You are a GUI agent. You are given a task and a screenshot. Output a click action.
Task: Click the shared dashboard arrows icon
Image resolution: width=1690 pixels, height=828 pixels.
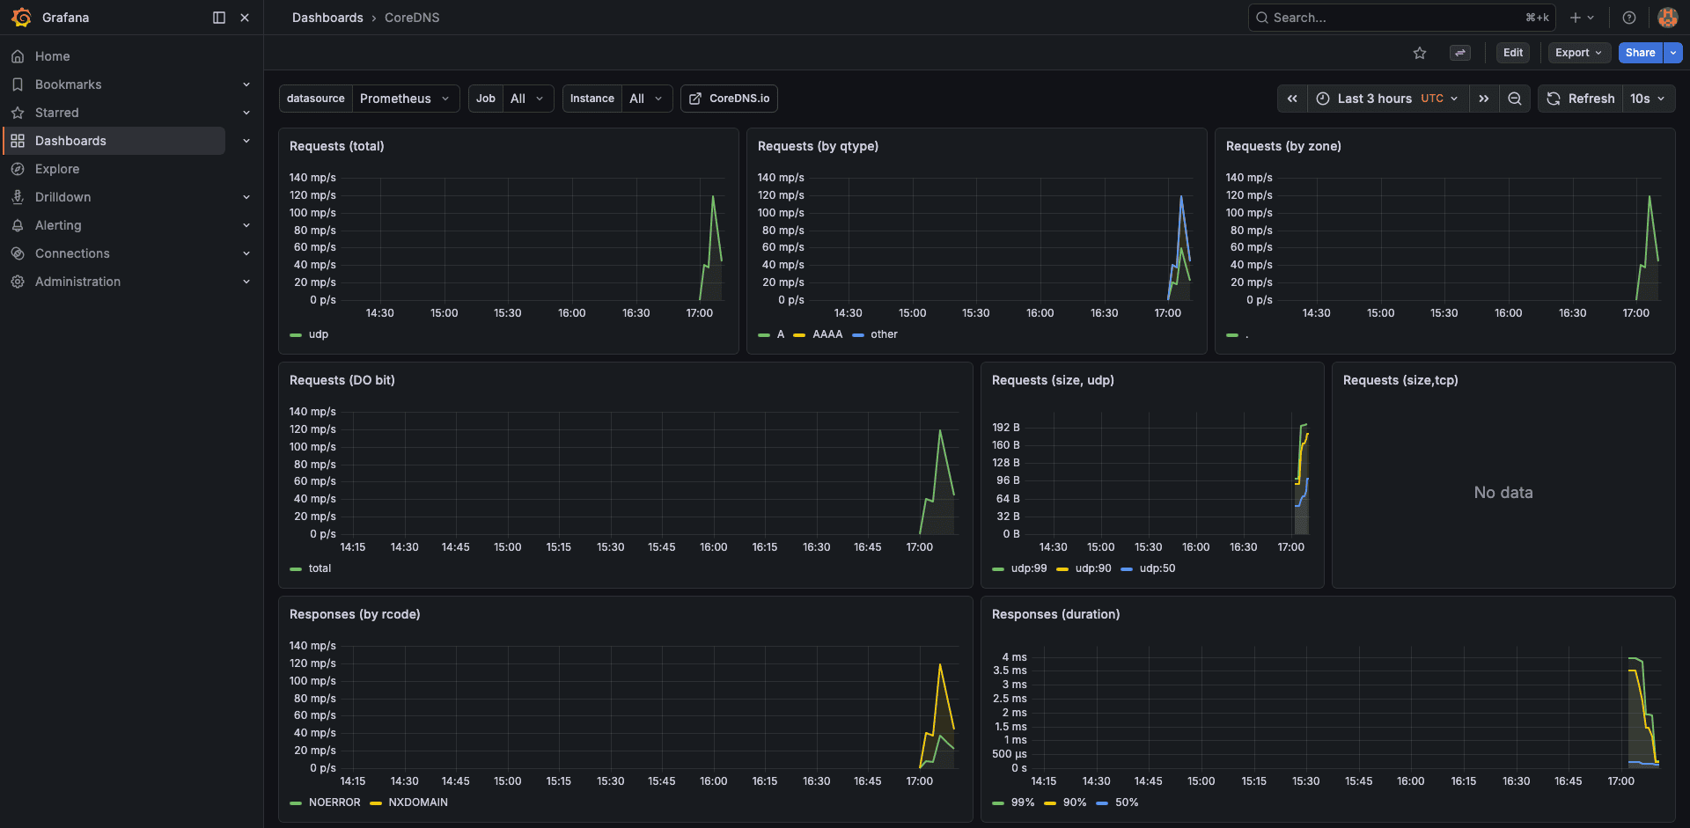pos(1459,53)
